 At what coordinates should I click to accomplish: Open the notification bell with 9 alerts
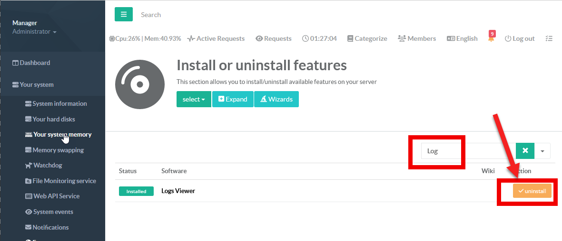tap(491, 38)
